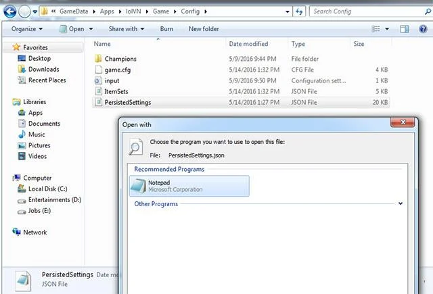Click the refresh icon beside the address bar
Image resolution: width=433 pixels, height=294 pixels.
pyautogui.click(x=299, y=11)
